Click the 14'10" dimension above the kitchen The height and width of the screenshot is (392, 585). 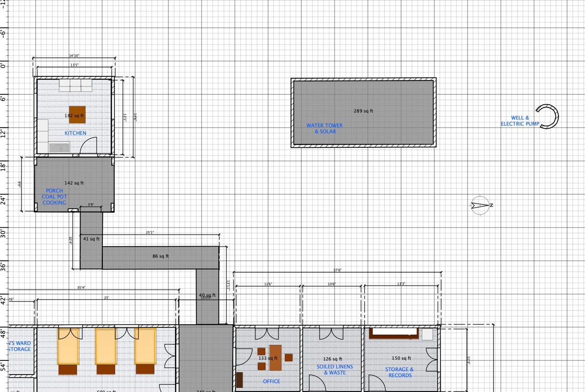point(74,56)
